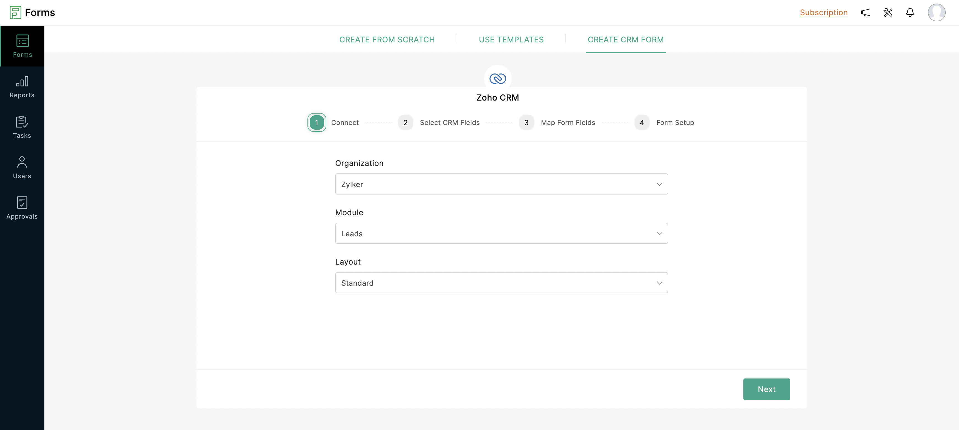This screenshot has width=959, height=430.
Task: Open the Module dropdown showing Leads
Action: click(x=501, y=233)
